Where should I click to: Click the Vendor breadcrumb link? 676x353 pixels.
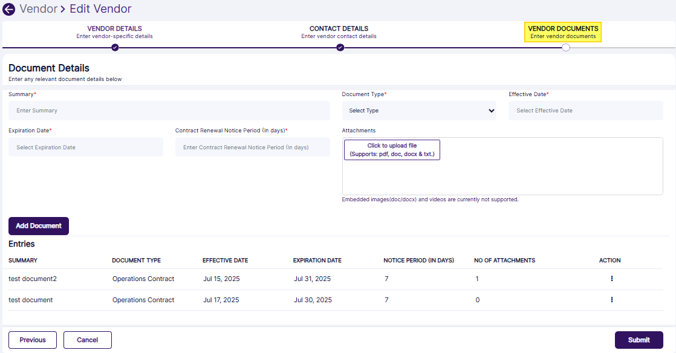[37, 9]
